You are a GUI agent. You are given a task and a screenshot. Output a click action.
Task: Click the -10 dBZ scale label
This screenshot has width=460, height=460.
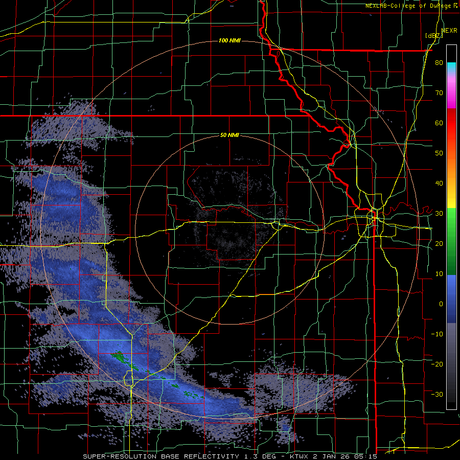pos(437,334)
